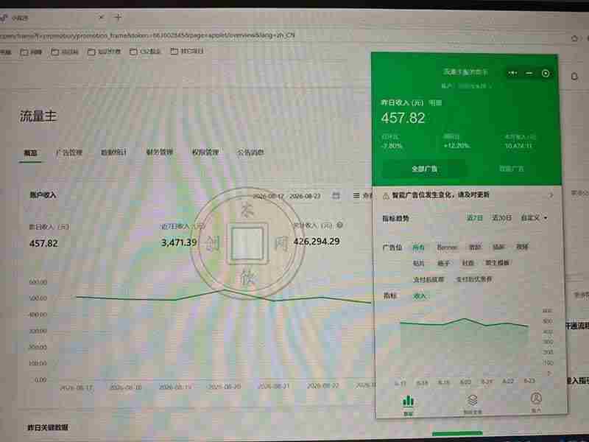The height and width of the screenshot is (442, 589).
Task: Click the 3,471.39 seven-day income value
Action: pos(179,242)
